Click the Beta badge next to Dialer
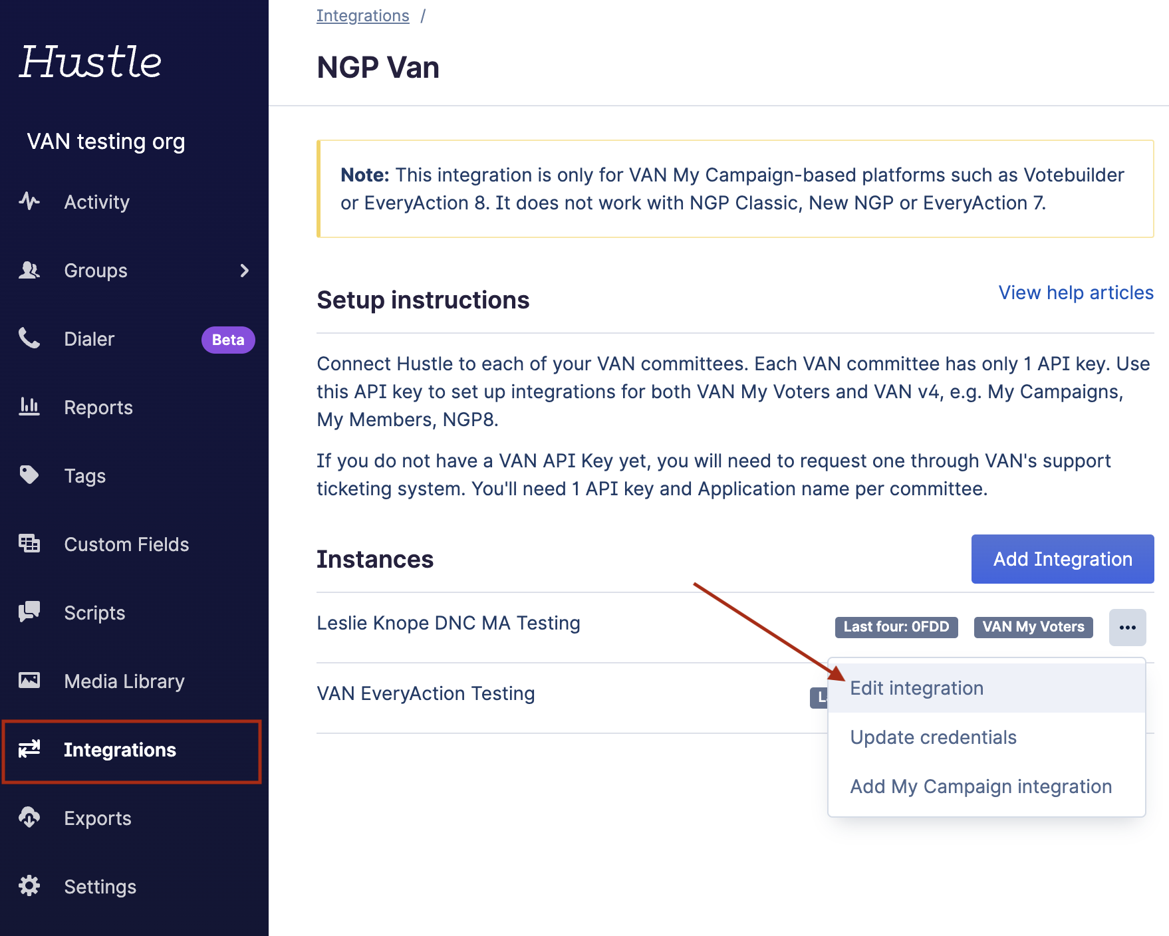Image resolution: width=1169 pixels, height=936 pixels. click(228, 340)
